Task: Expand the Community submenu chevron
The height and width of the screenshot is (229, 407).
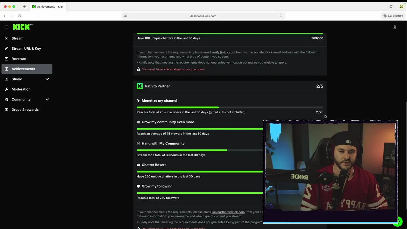Action: (x=47, y=100)
